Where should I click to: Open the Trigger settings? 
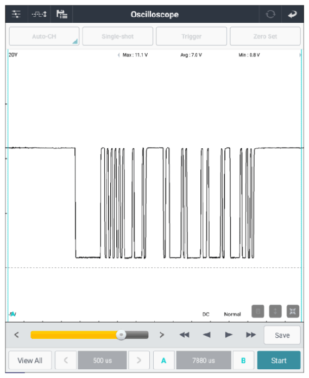191,36
